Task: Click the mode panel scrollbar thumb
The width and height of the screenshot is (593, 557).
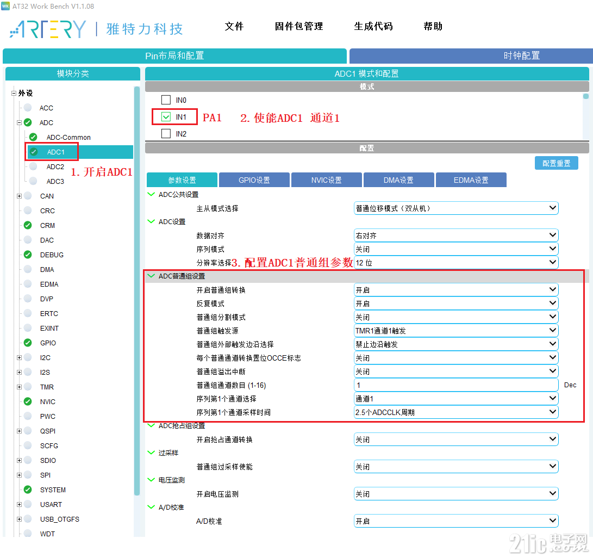Action: [586, 96]
